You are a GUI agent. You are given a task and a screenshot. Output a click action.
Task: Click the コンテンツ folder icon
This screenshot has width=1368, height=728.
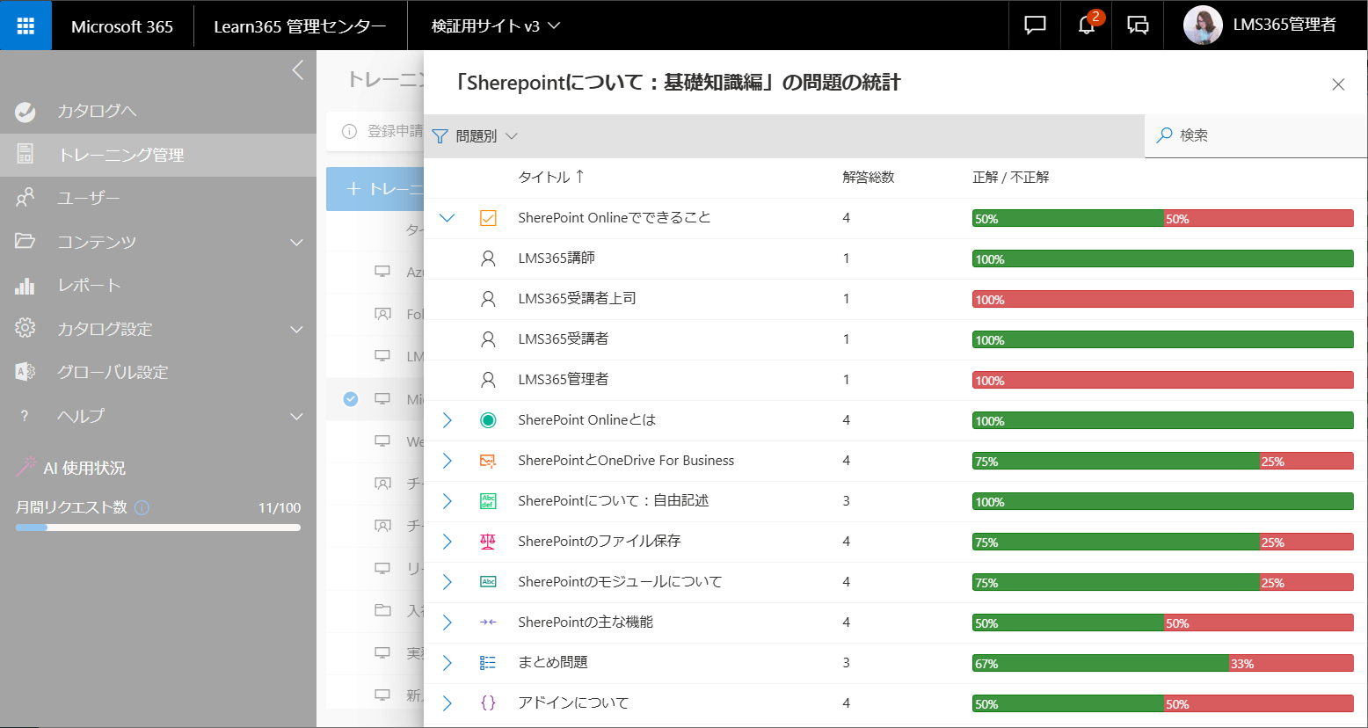click(x=25, y=241)
